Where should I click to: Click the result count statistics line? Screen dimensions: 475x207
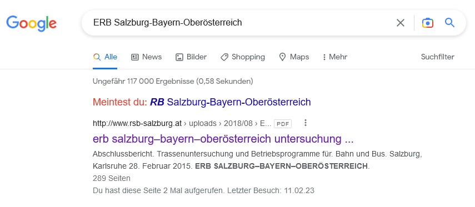tap(173, 81)
